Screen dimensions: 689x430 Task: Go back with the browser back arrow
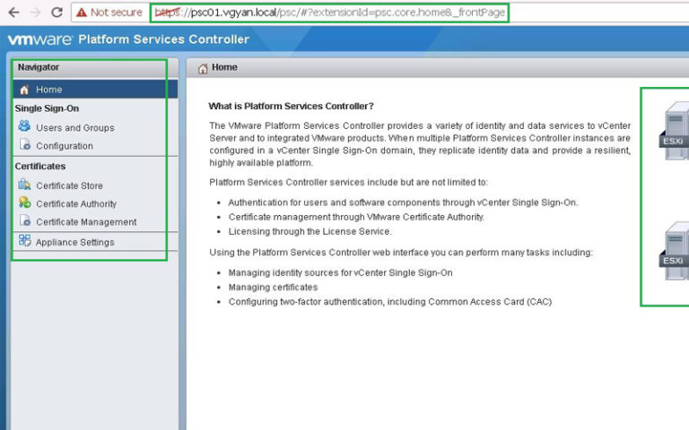(13, 13)
